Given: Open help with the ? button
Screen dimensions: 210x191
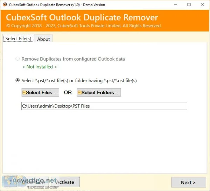Looking at the screenshot, I should (10, 182).
